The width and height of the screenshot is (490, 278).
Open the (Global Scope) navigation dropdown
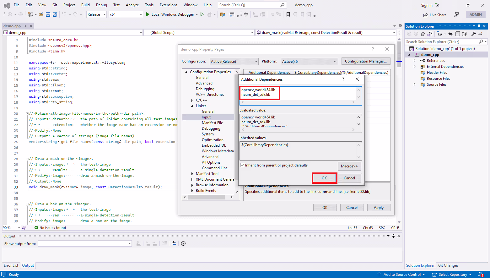tap(199, 33)
